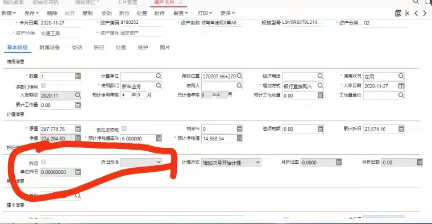Open the 保存 dropdown menu
Image resolution: width=432 pixels, height=224 pixels.
pos(31,13)
